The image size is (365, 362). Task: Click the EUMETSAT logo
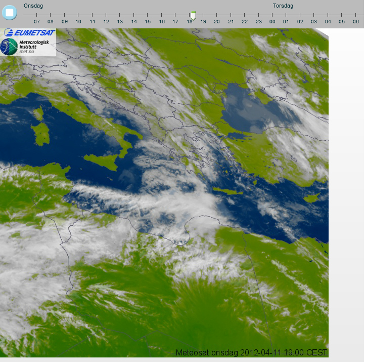click(28, 33)
